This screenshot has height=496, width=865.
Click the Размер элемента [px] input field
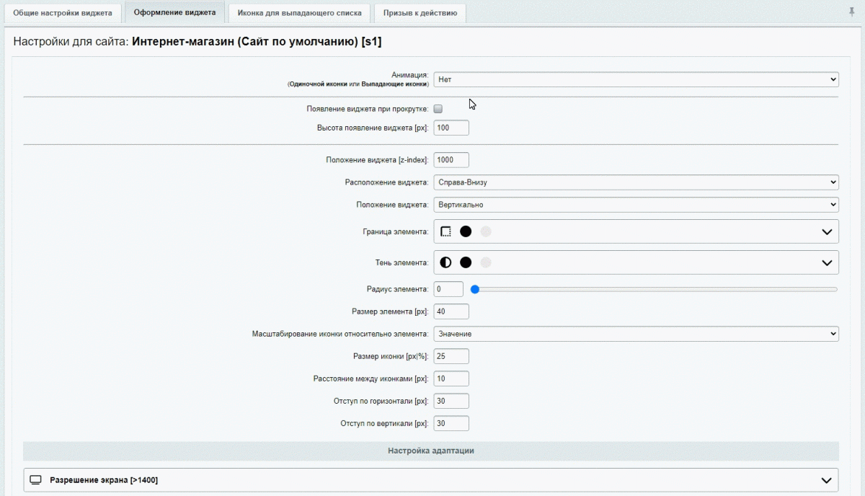(x=451, y=311)
